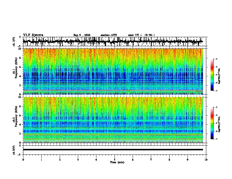Click the "-3" label on ch.2 color bar
This screenshot has height=179, width=232.
coord(216,107)
